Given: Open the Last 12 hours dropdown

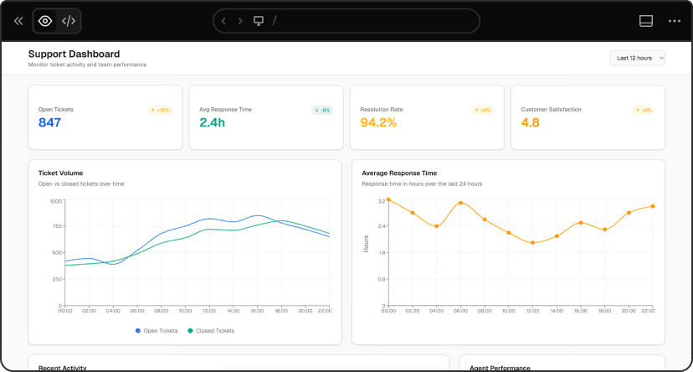Looking at the screenshot, I should [638, 58].
